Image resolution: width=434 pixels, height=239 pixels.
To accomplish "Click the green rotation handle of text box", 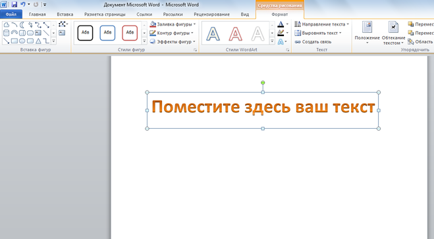I will [263, 83].
